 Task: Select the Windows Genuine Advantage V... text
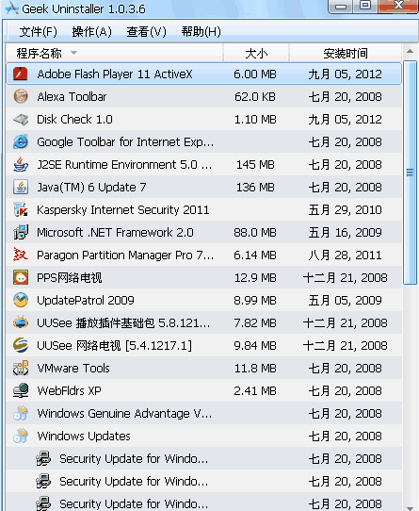coord(124,413)
